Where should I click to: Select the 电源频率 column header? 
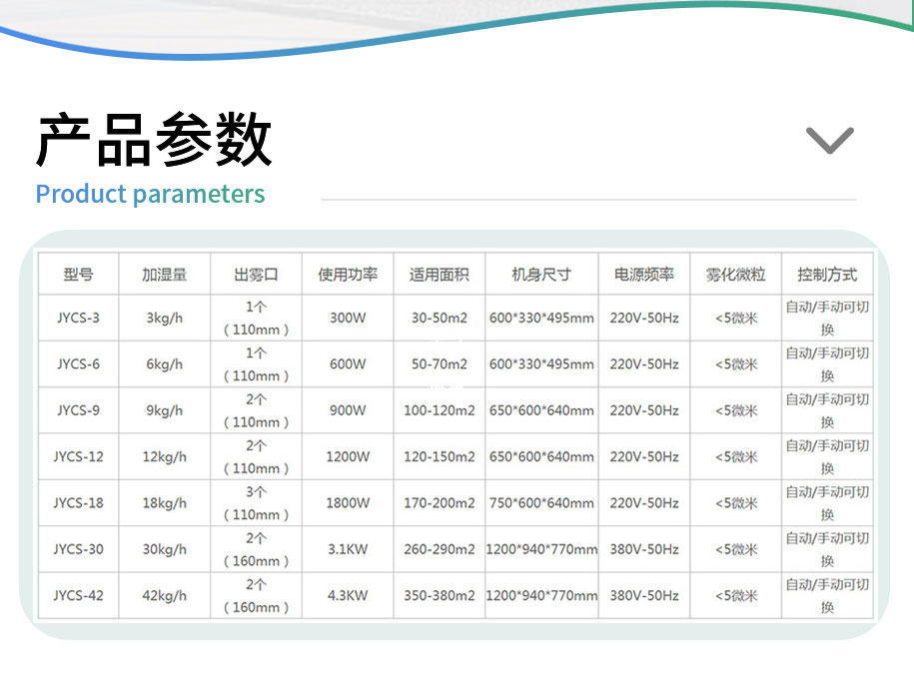pos(643,273)
